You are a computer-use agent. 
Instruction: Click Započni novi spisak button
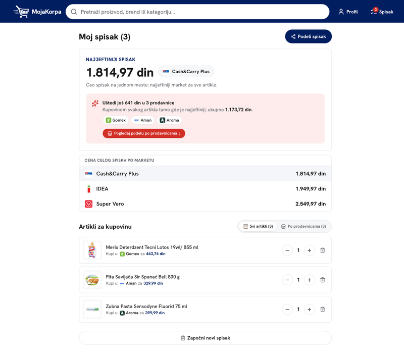pos(206,338)
